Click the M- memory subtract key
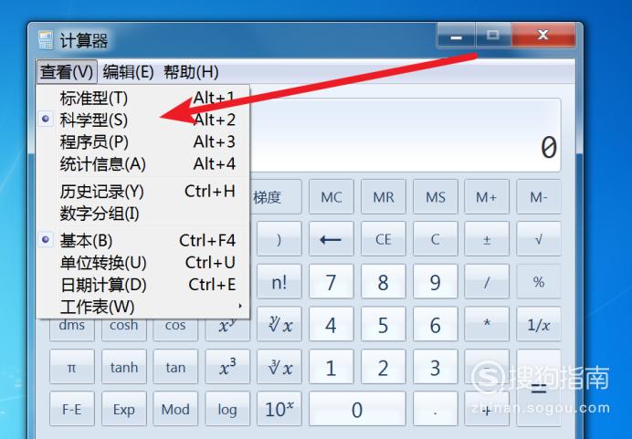 [x=539, y=197]
